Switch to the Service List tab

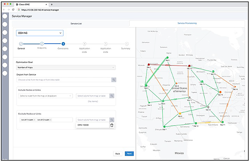pos(76,24)
